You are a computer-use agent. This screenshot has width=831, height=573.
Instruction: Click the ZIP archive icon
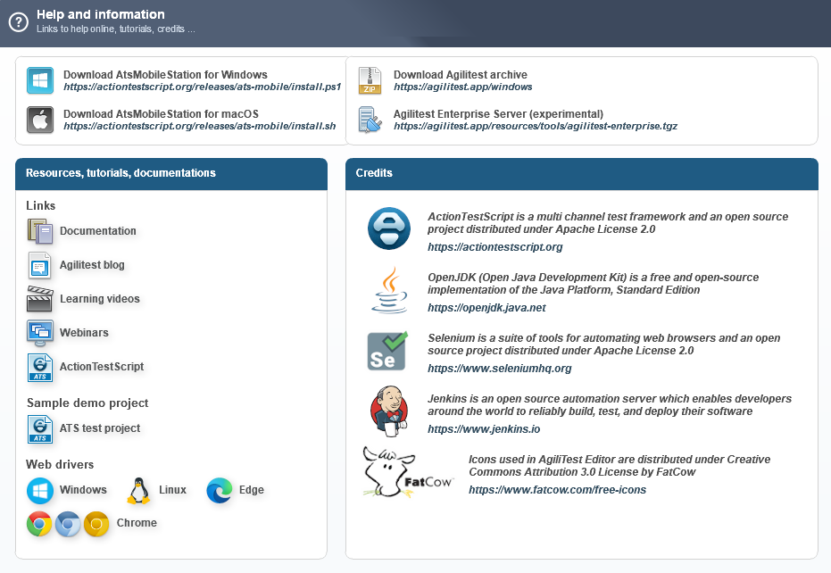pos(370,80)
